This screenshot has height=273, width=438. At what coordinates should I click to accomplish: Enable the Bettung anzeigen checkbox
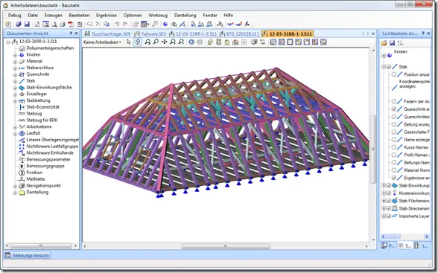click(394, 124)
